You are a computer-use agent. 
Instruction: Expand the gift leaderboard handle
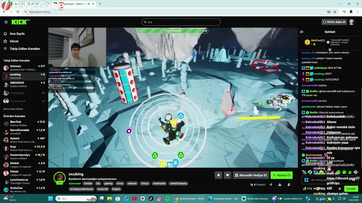pos(330,50)
